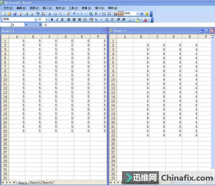Click the Paste clipboard icon
215x186 pixels.
[x=60, y=14]
